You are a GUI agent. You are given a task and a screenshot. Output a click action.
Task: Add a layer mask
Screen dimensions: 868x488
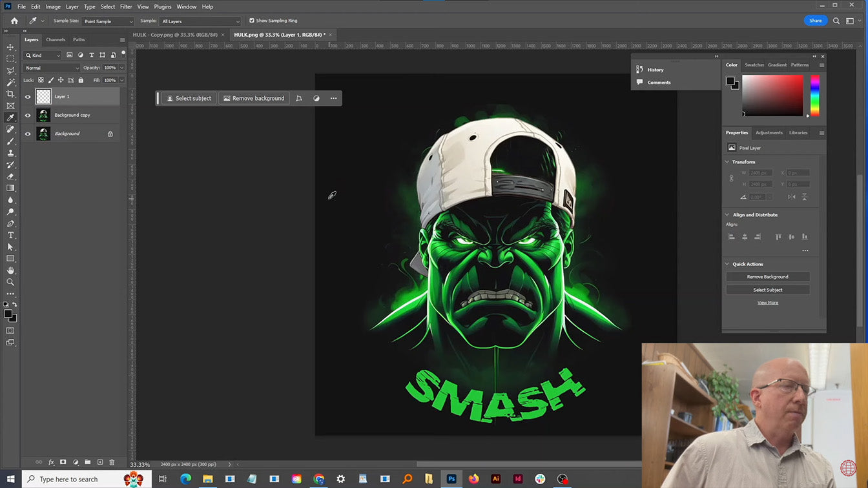(x=63, y=462)
